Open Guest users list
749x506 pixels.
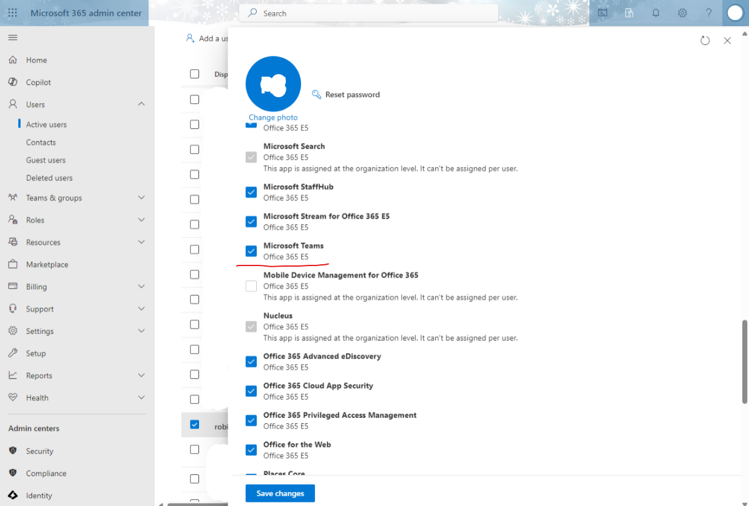46,160
